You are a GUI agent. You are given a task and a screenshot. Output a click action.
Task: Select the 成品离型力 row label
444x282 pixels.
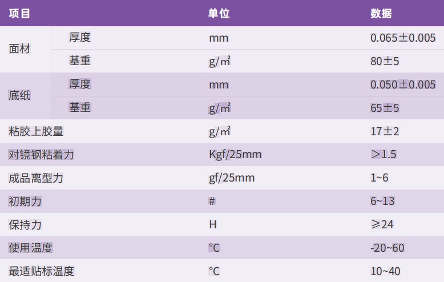pos(36,178)
